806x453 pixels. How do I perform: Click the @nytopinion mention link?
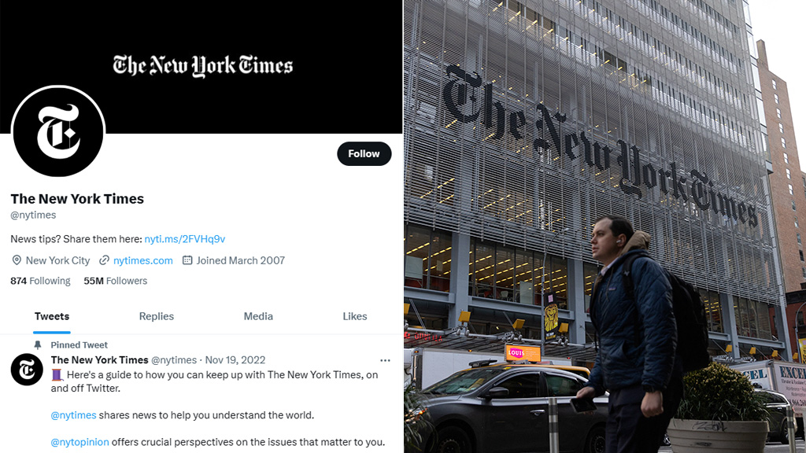tap(79, 442)
